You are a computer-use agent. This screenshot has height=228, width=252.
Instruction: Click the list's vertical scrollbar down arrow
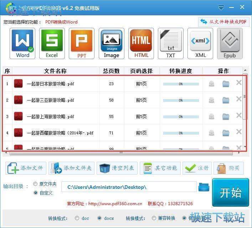[245, 146]
